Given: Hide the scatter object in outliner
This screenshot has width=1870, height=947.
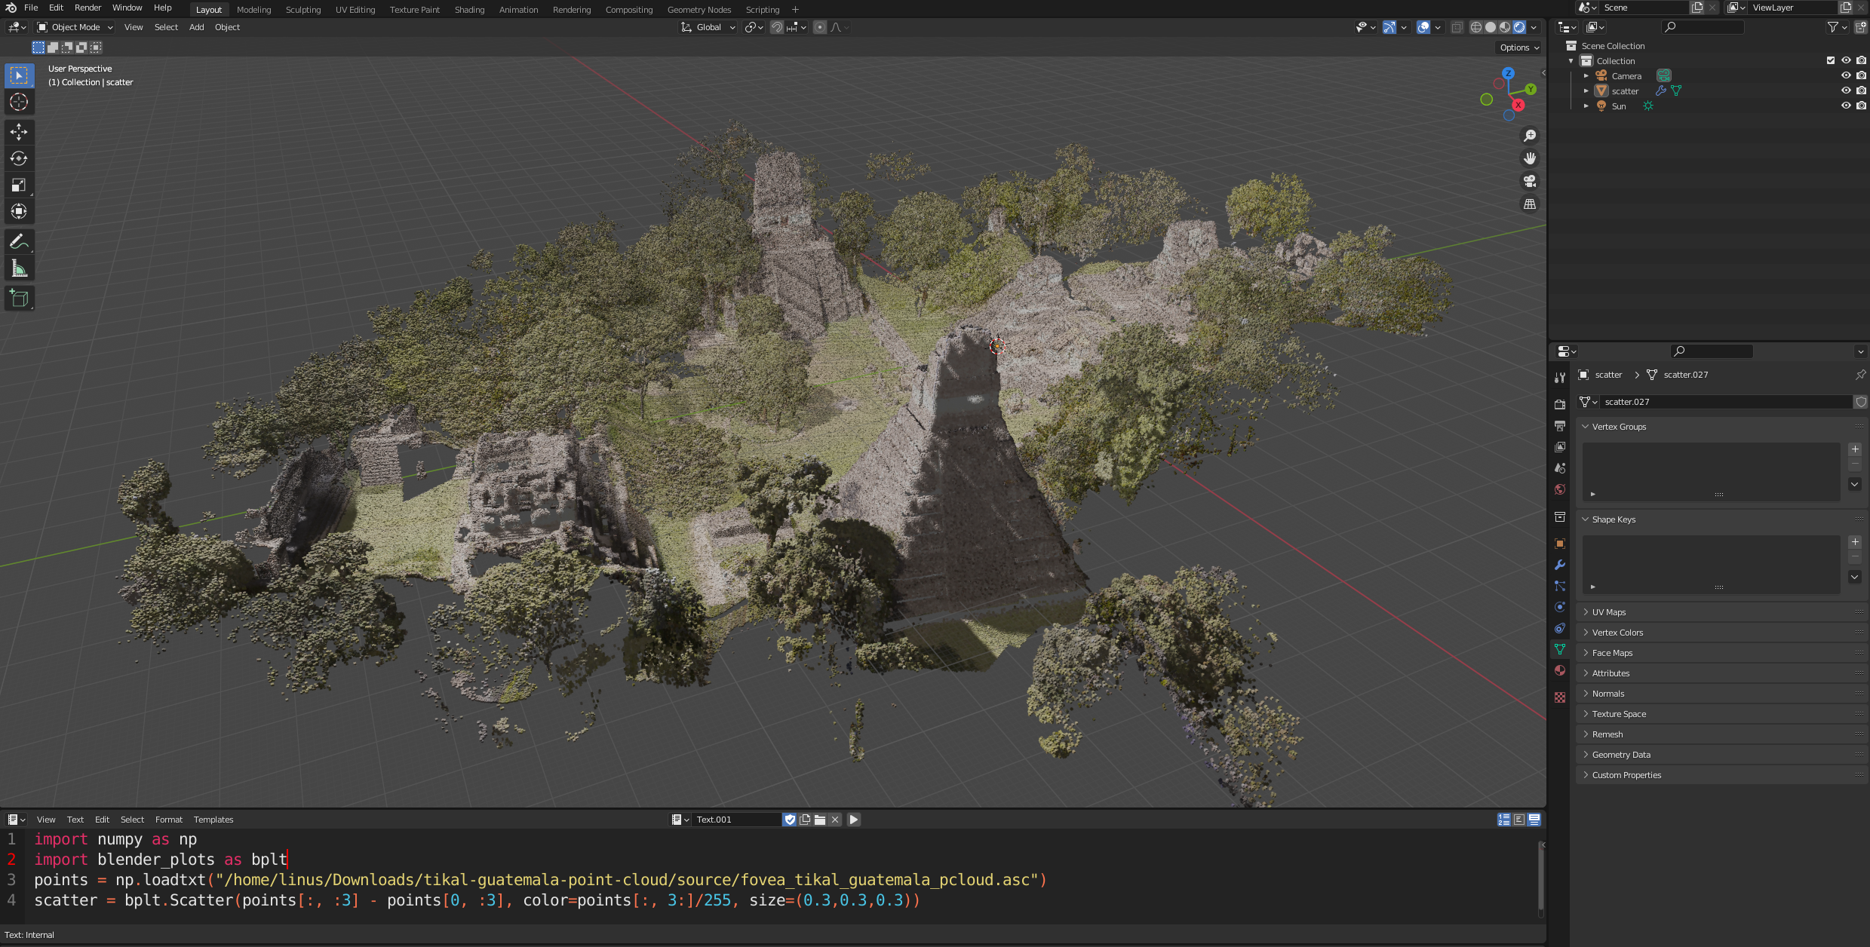Looking at the screenshot, I should click(x=1845, y=90).
